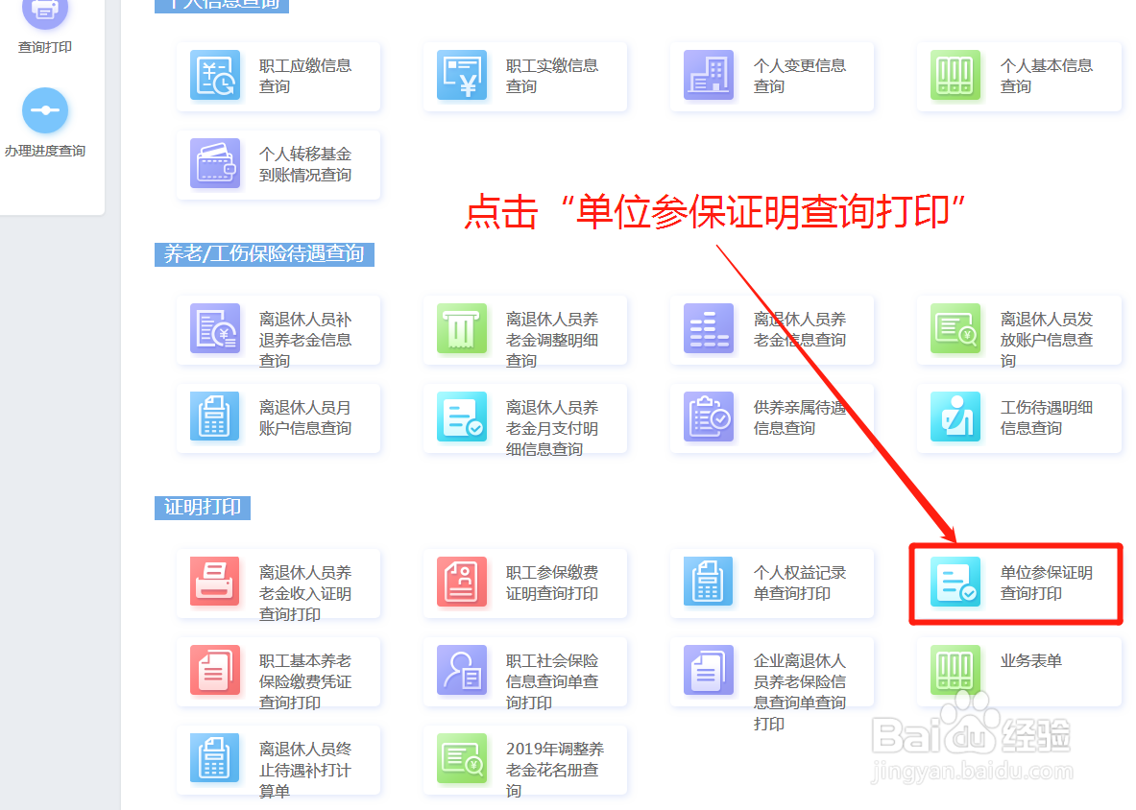This screenshot has width=1136, height=810.
Task: Open 离退休人员发放账户信息查询 text
Action: pos(1046,340)
